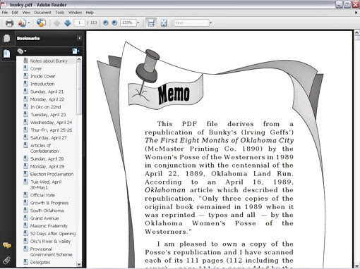Screen dimensions: 360x269
Task: Click the Print icon in toolbar
Action: pos(9,23)
